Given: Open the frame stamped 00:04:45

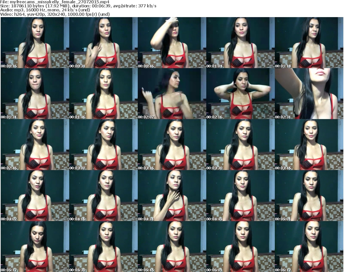Looking at the screenshot, I should click(x=241, y=196).
